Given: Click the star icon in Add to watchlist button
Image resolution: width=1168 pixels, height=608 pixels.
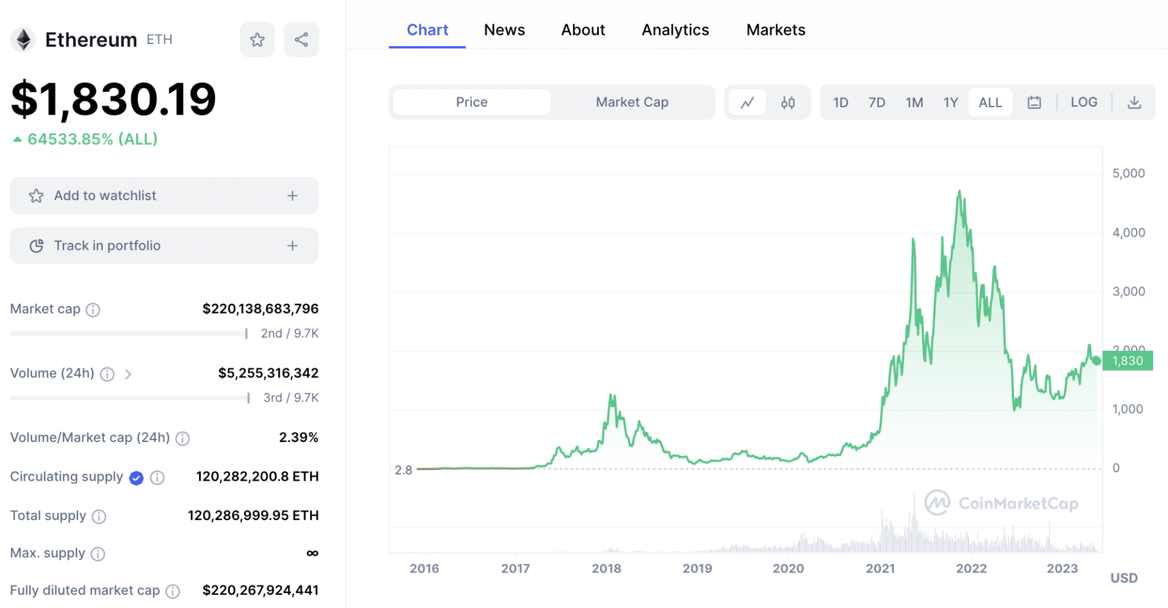Looking at the screenshot, I should [36, 196].
